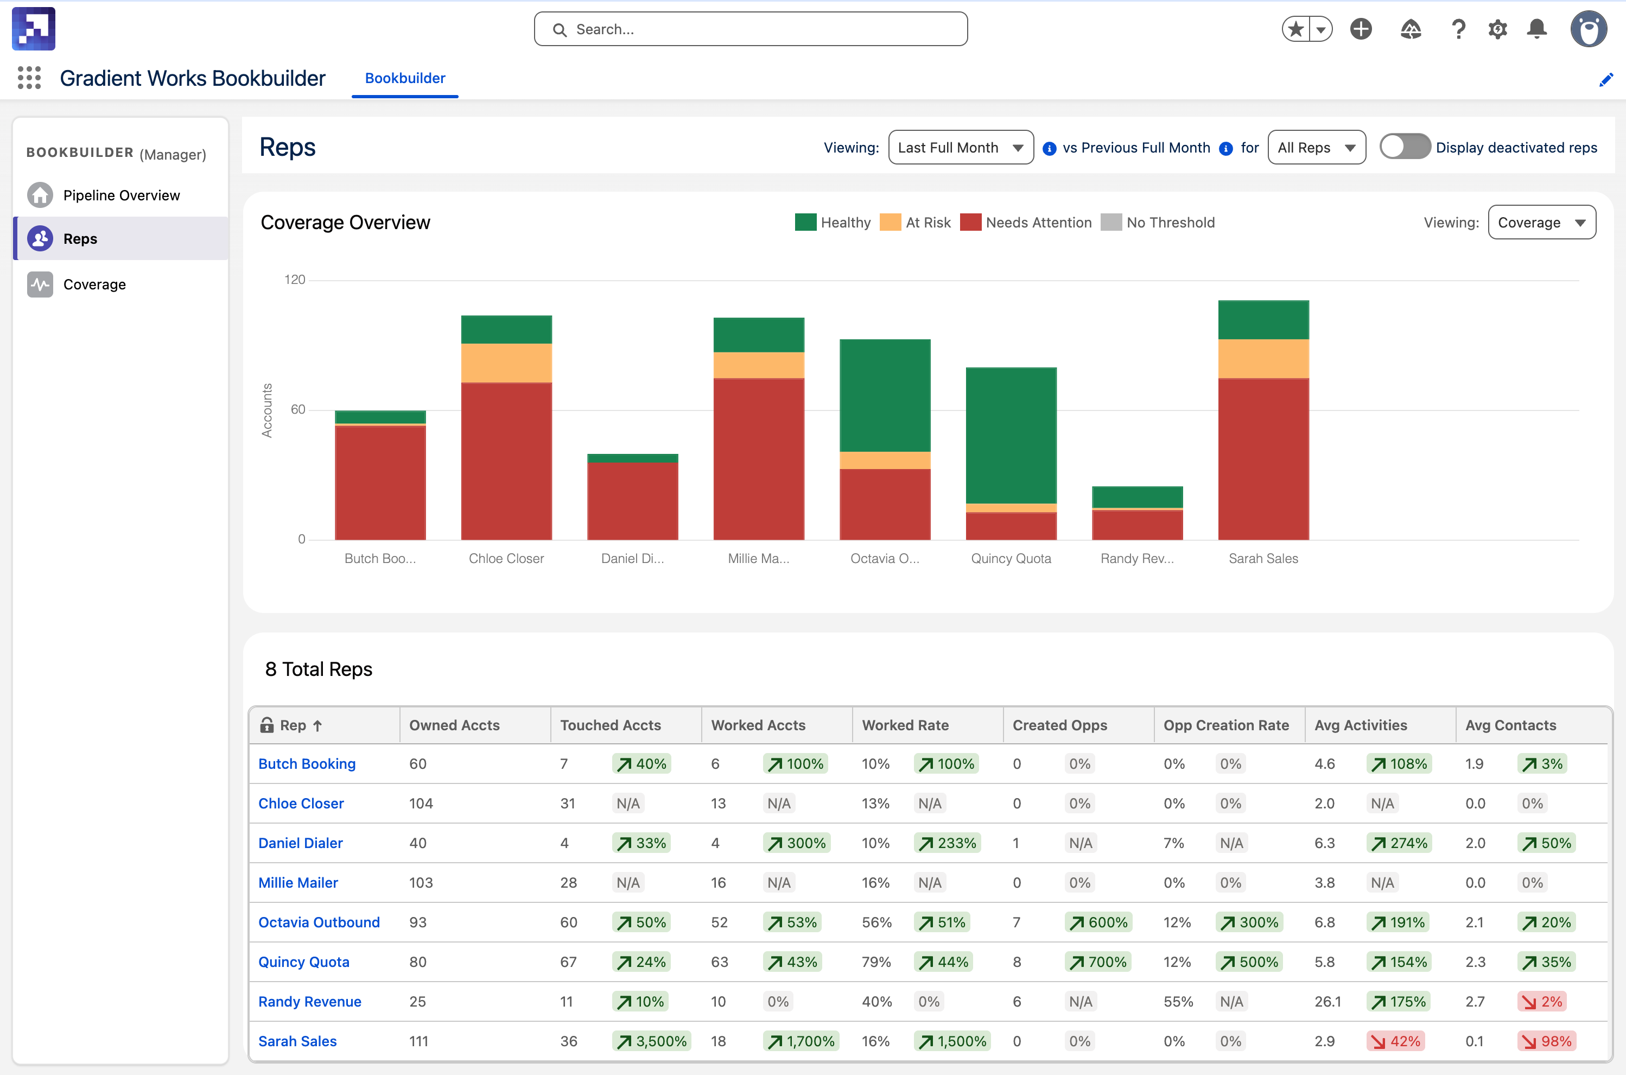Click the Reps people icon in sidebar

click(39, 238)
